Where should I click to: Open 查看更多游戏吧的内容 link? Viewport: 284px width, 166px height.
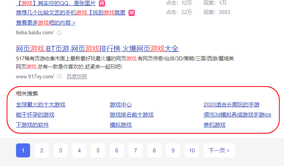tap(46, 23)
